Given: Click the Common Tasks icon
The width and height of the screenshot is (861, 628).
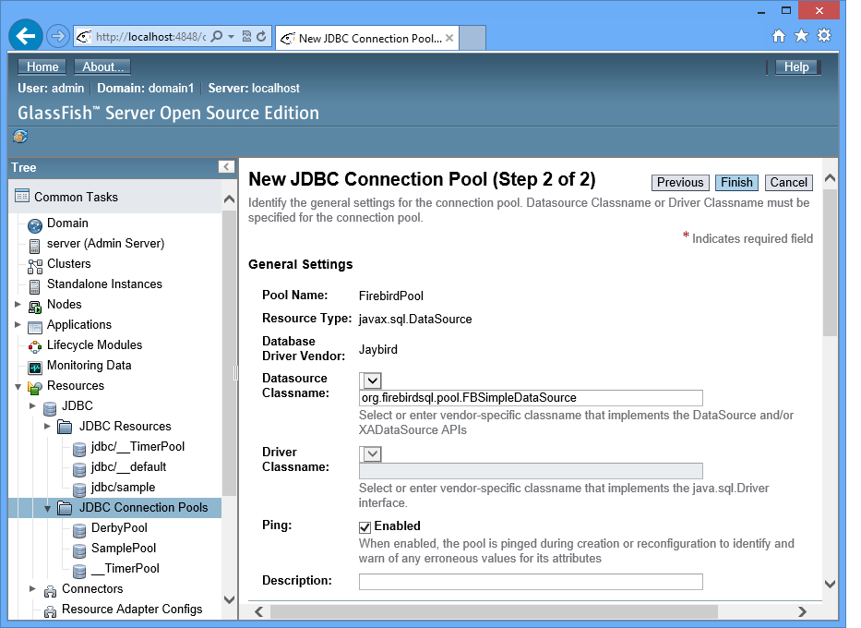Looking at the screenshot, I should (22, 196).
